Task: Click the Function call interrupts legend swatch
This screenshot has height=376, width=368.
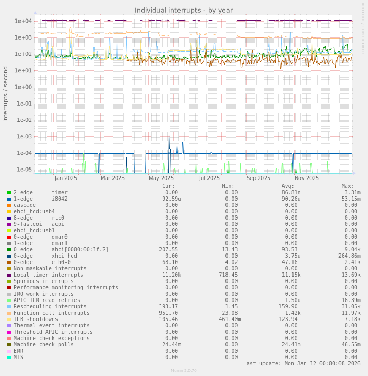Action: click(x=9, y=313)
